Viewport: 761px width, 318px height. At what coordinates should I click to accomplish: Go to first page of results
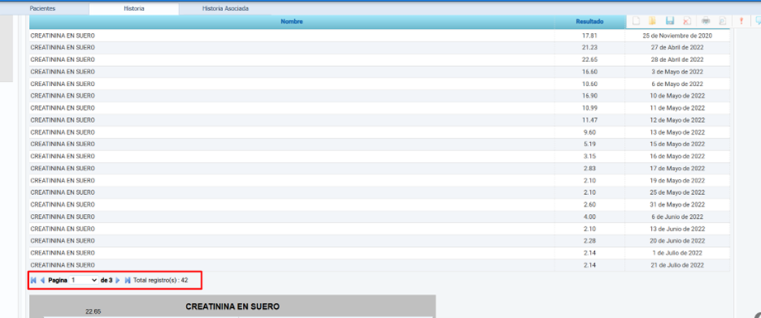pyautogui.click(x=34, y=280)
